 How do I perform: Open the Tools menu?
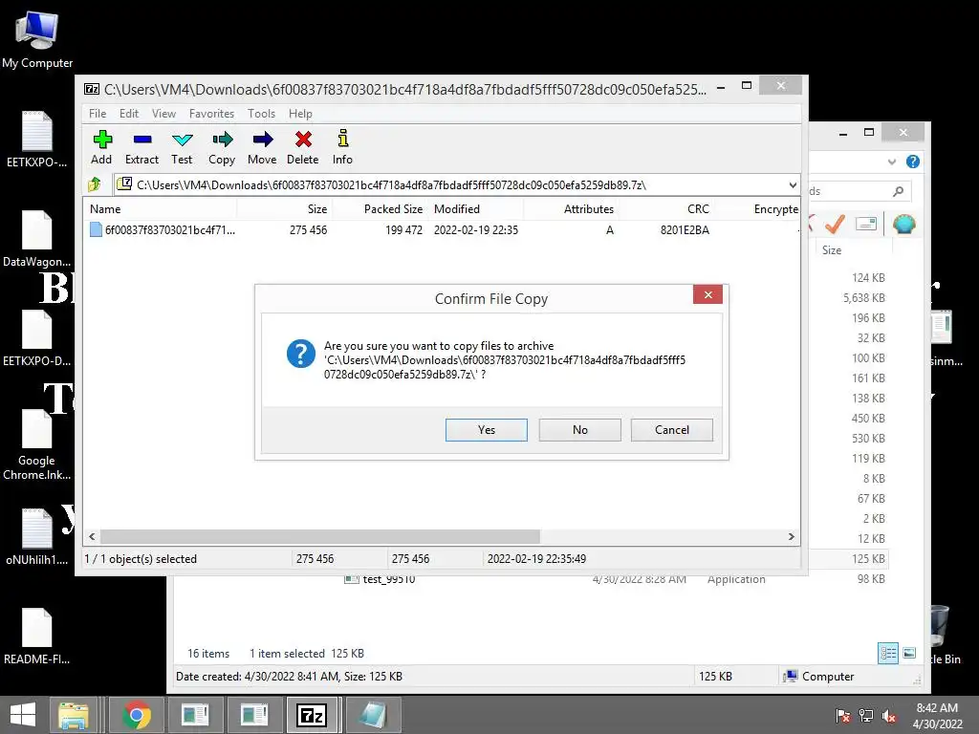[261, 114]
